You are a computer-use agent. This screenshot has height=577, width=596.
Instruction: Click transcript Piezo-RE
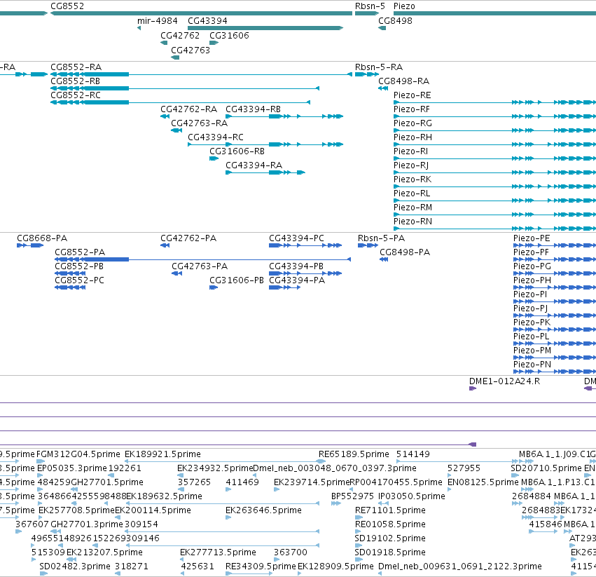(412, 95)
